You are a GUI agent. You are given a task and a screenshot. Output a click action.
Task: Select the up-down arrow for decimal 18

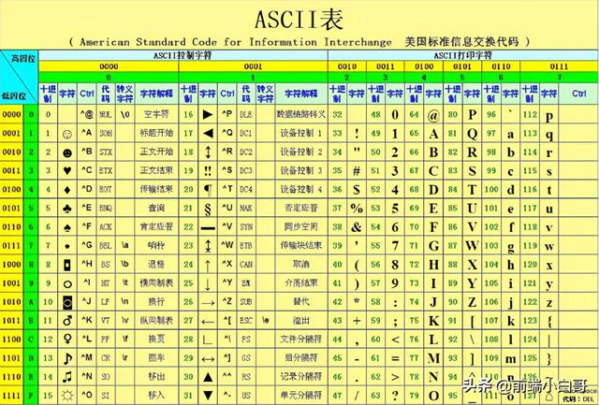(208, 152)
